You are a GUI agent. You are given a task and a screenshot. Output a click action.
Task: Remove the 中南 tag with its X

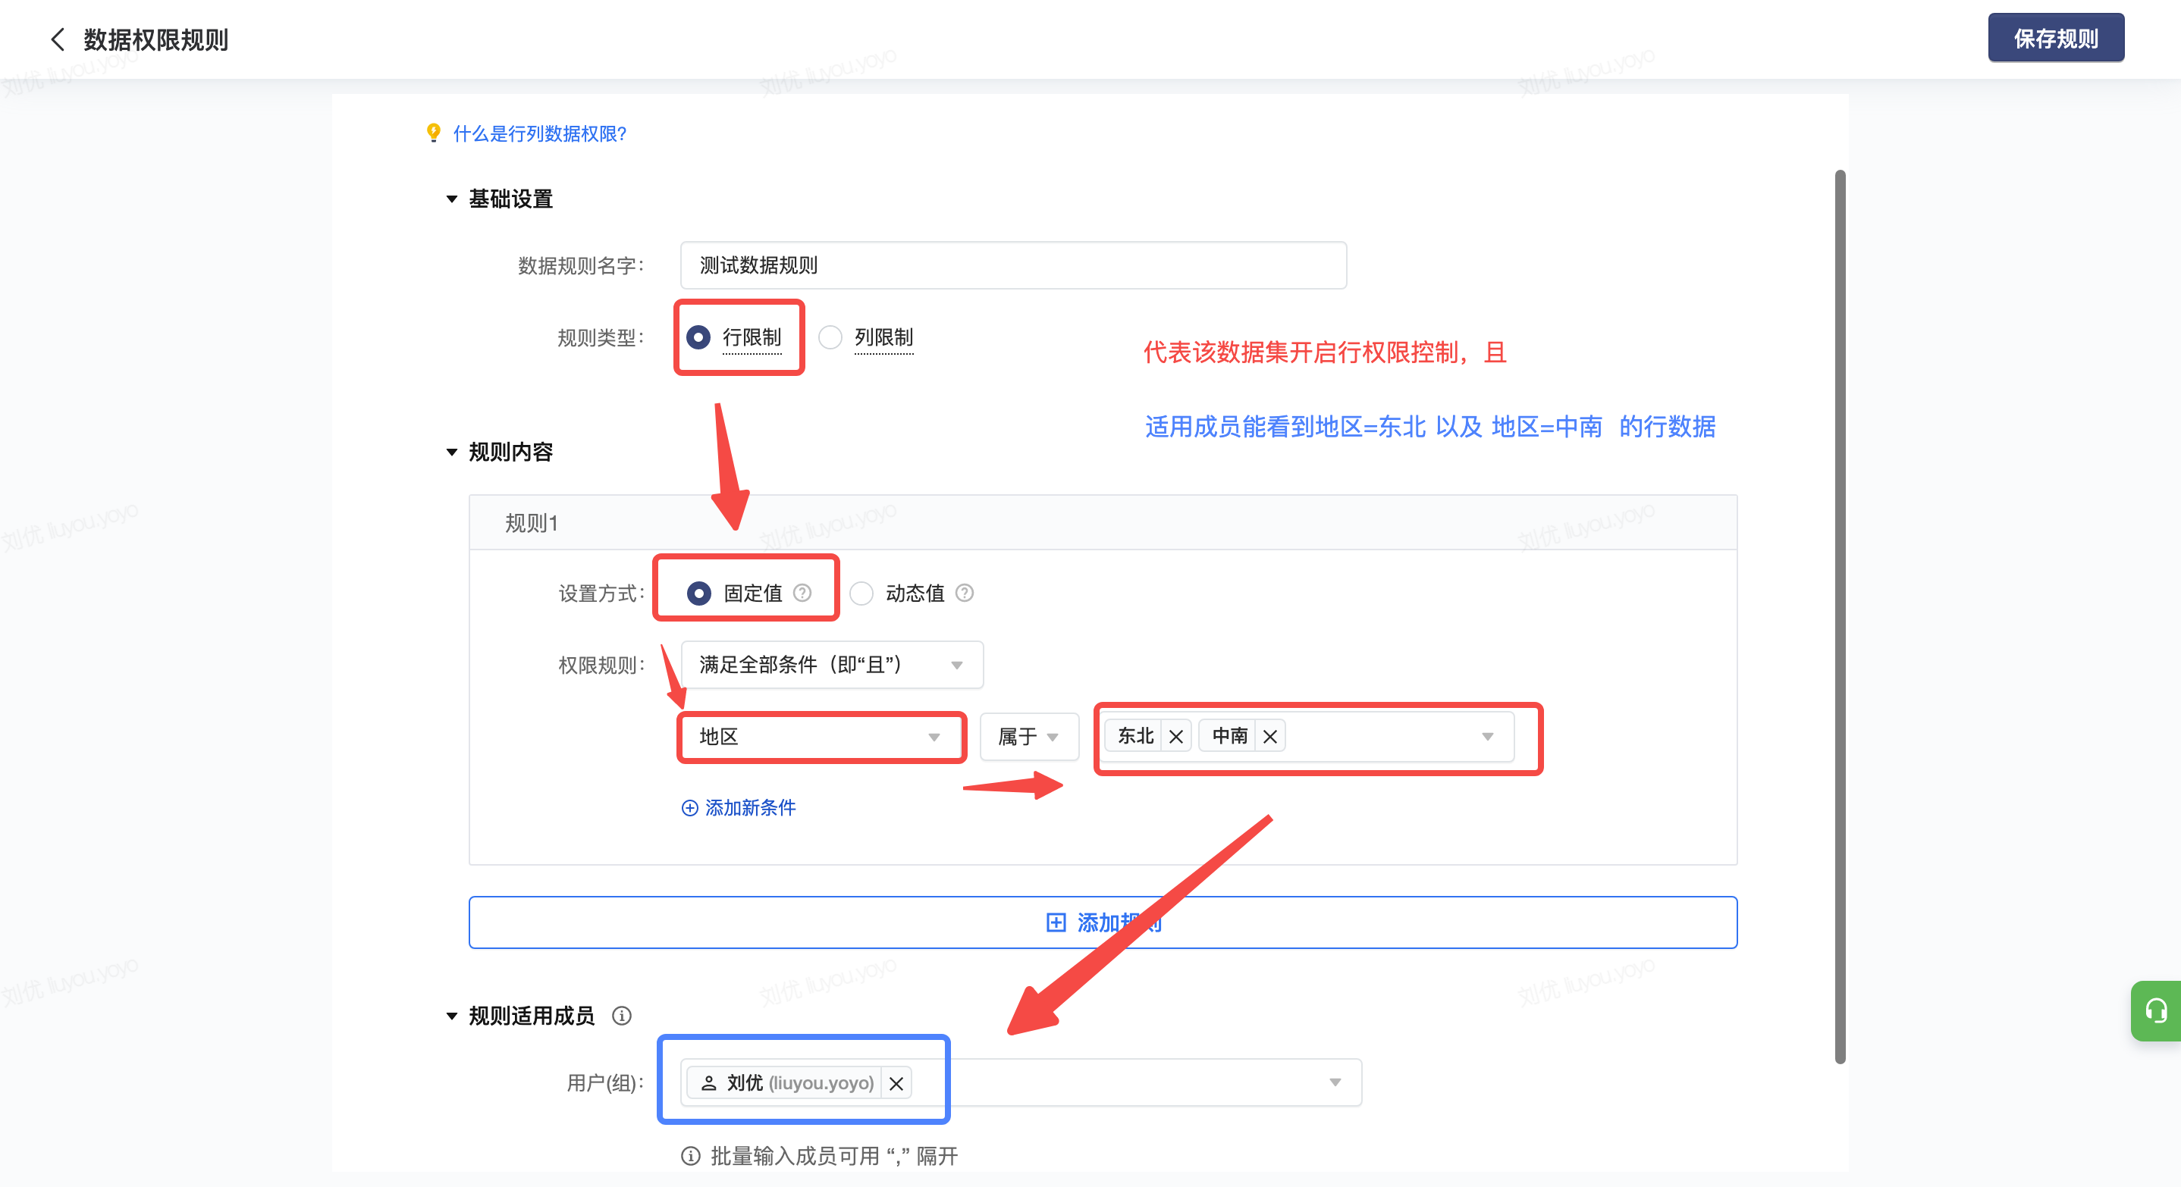[x=1270, y=737]
